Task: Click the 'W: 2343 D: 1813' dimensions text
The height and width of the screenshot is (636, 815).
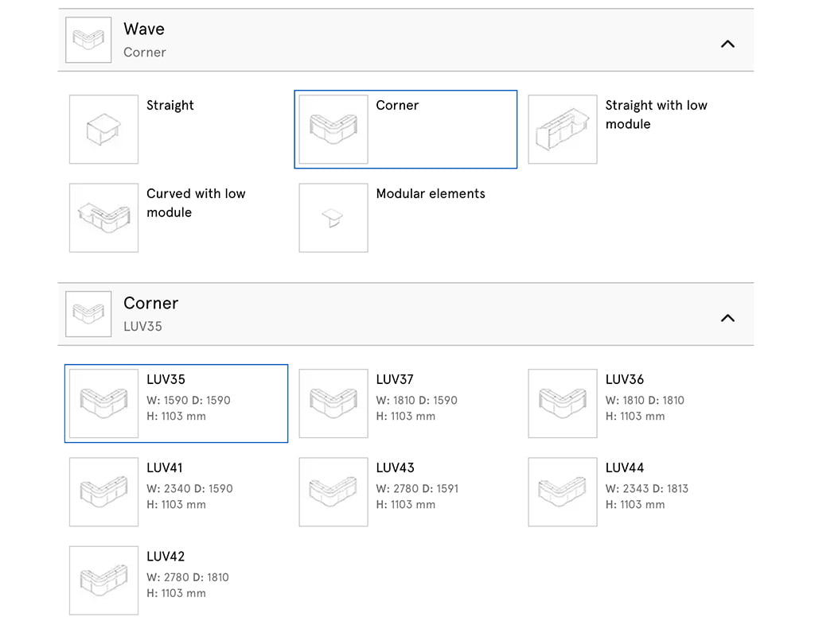Action: [x=646, y=489]
